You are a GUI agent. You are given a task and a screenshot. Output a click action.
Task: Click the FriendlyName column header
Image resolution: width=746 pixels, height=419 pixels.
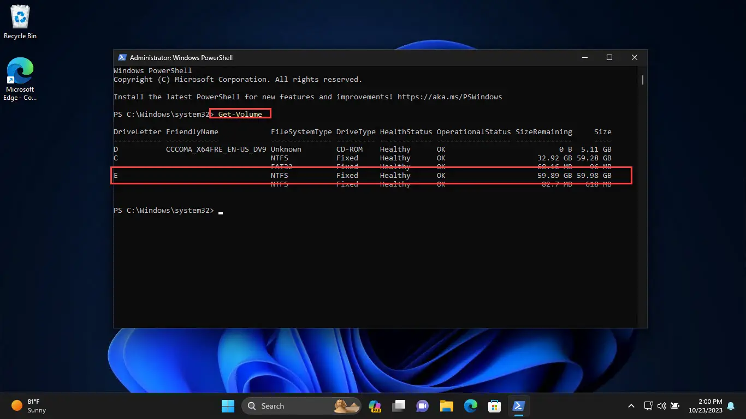click(192, 131)
